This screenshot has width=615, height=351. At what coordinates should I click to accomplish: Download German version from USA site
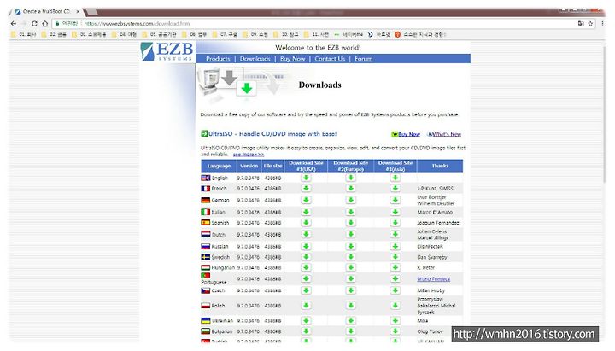point(306,200)
